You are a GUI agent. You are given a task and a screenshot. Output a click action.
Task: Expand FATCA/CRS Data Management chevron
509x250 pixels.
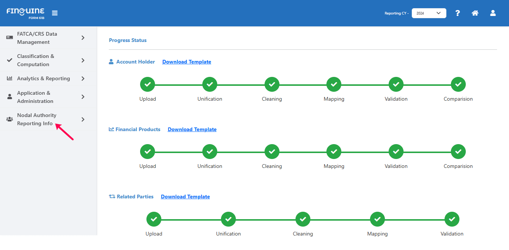point(83,38)
